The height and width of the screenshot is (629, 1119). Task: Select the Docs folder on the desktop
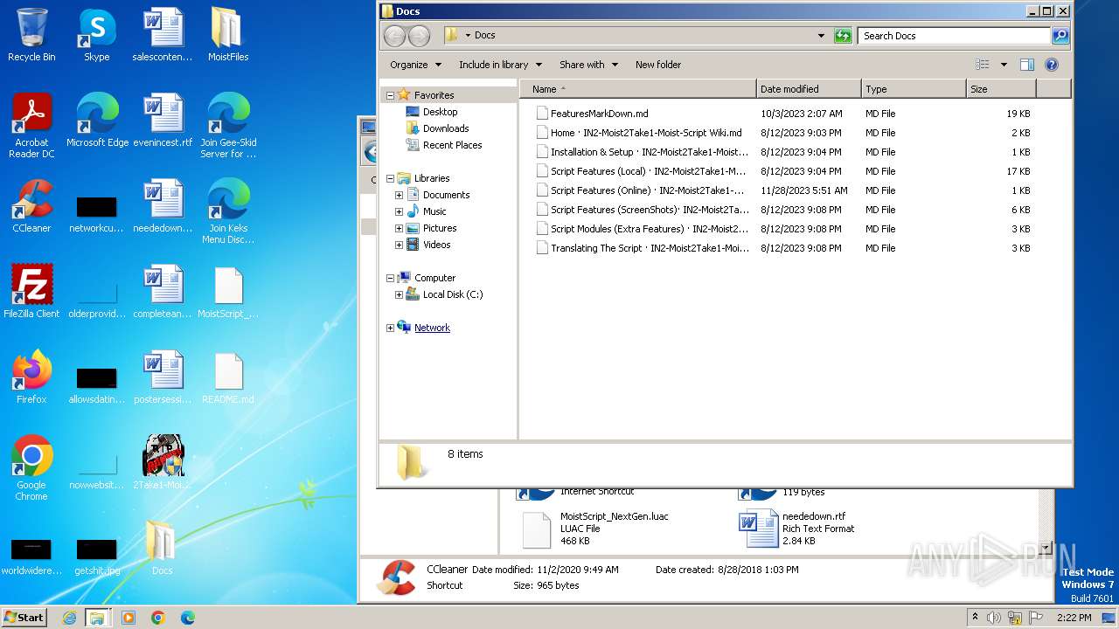click(162, 549)
